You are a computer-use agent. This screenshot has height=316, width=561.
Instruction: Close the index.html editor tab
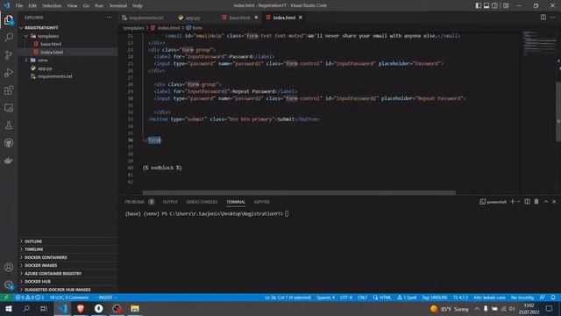(x=301, y=18)
